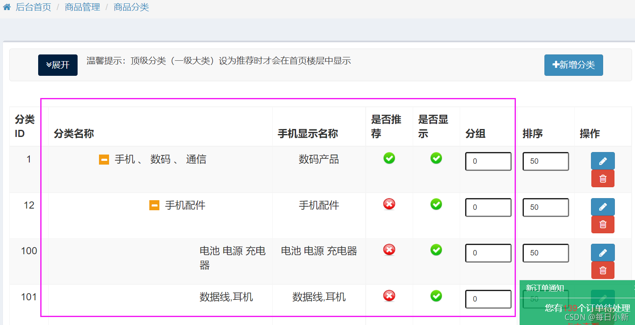Edit category 手机、数码、通信 with pencil icon
Viewport: 635px width, 325px height.
[x=603, y=161]
